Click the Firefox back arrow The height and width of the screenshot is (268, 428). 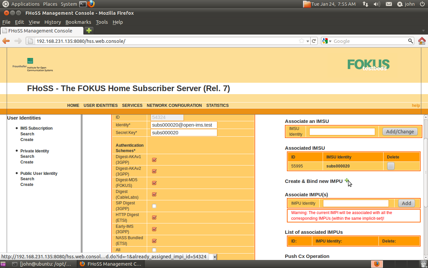(x=6, y=41)
